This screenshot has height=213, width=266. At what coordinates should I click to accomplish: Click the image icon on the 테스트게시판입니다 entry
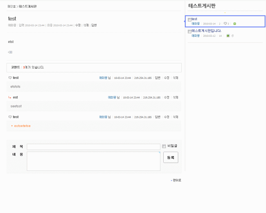pos(228,36)
